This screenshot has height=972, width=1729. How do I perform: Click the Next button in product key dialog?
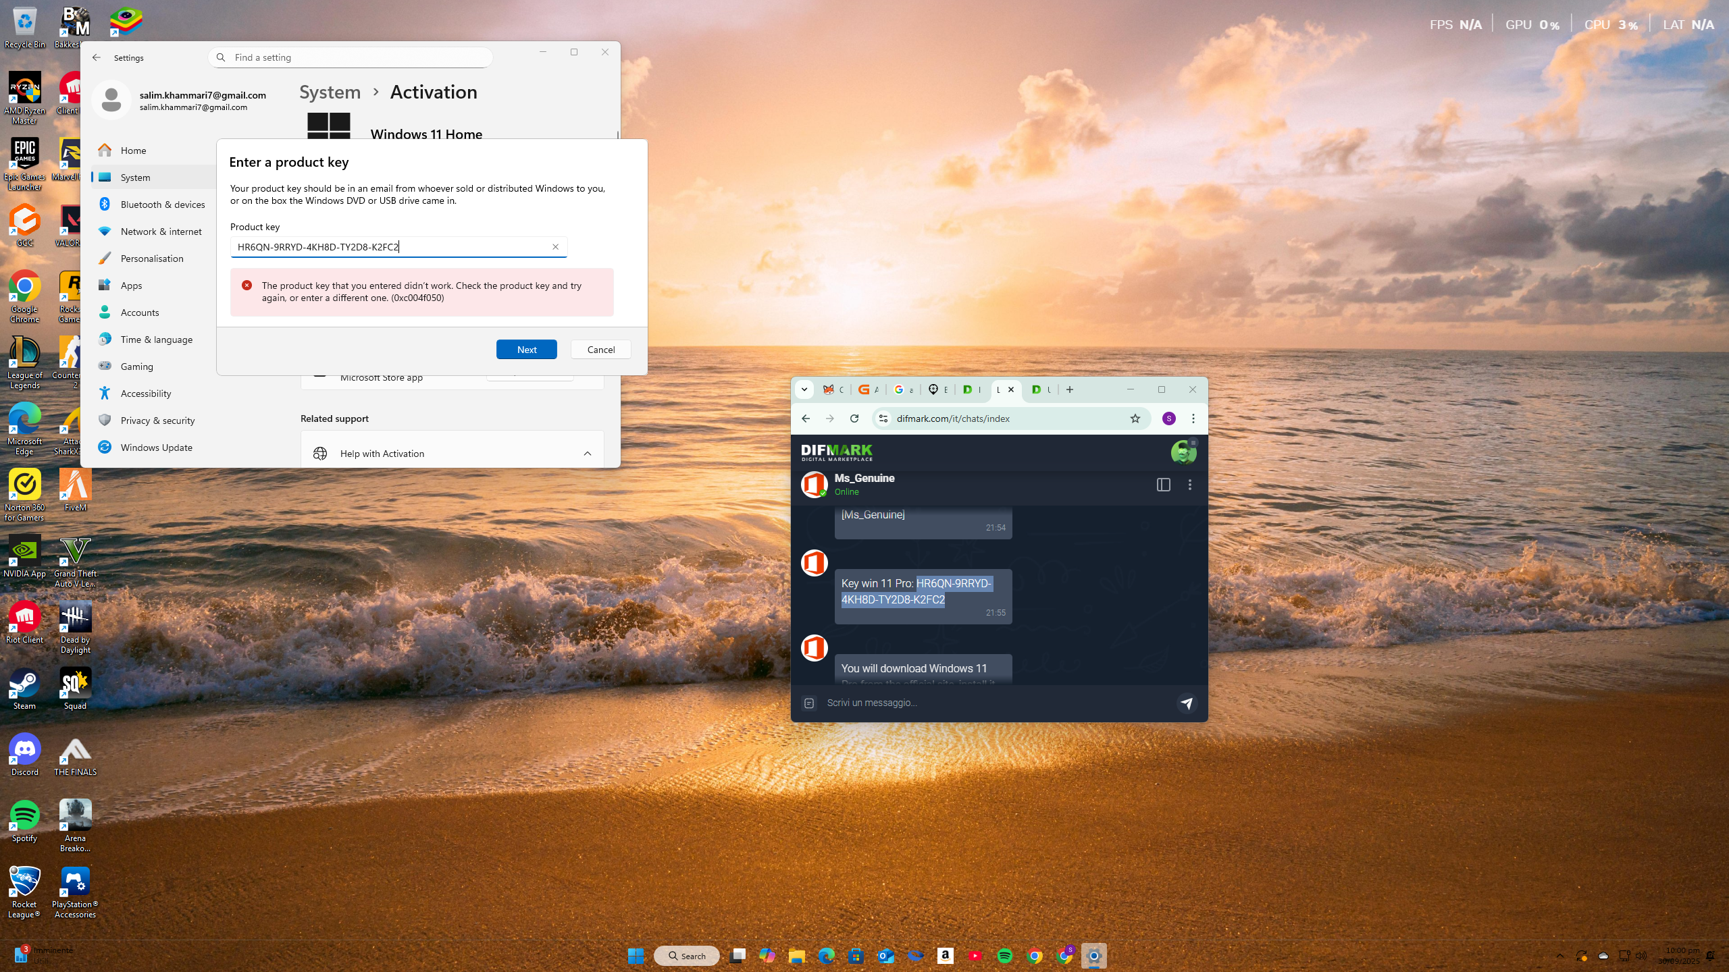pyautogui.click(x=526, y=350)
